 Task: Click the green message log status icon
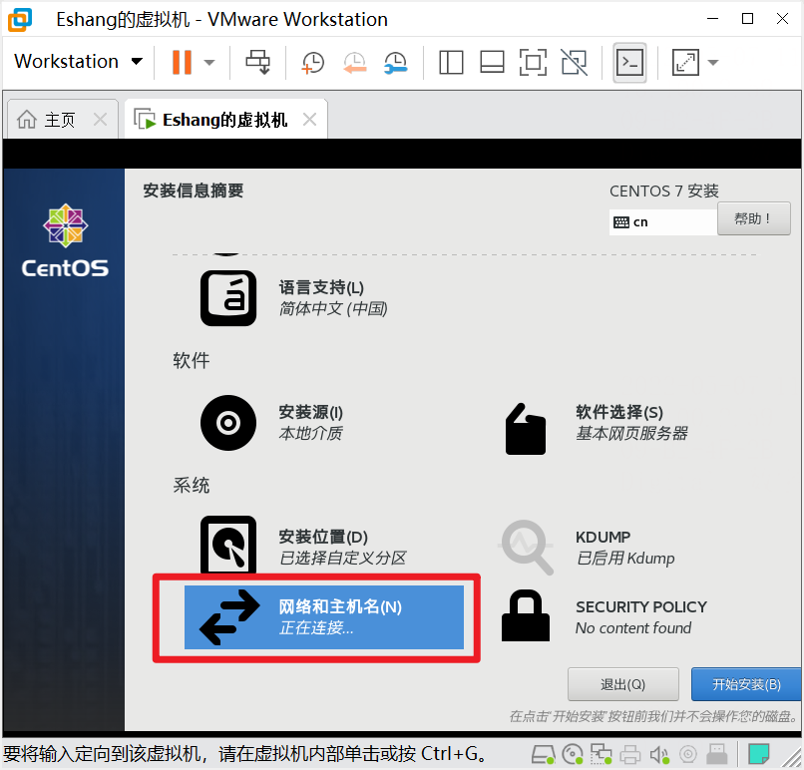pos(758,754)
